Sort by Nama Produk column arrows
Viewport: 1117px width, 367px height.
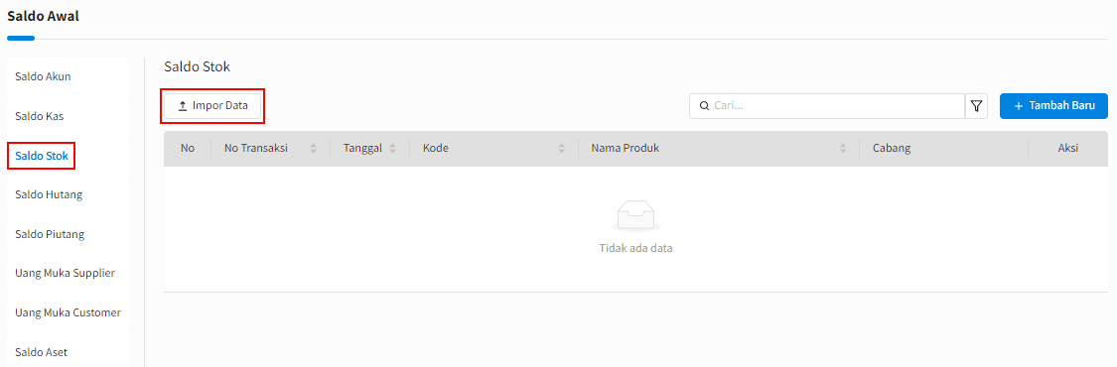(x=843, y=149)
